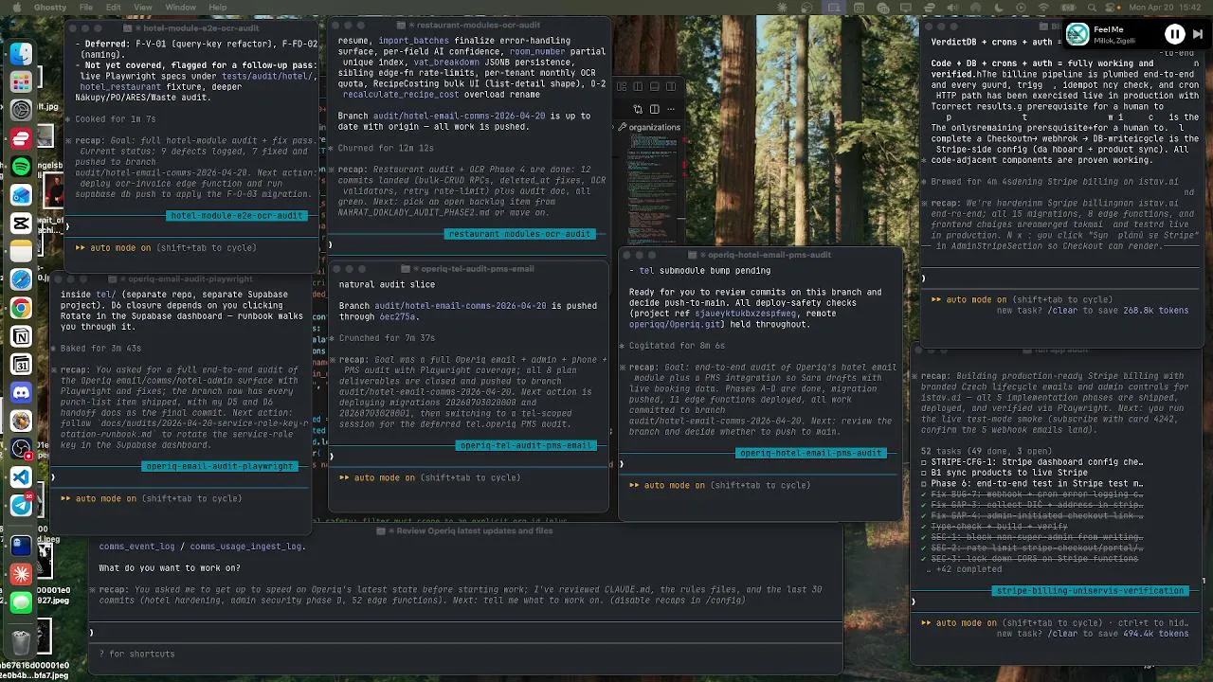Click the completed SEC-1 task checkmark
The image size is (1213, 682).
(924, 537)
